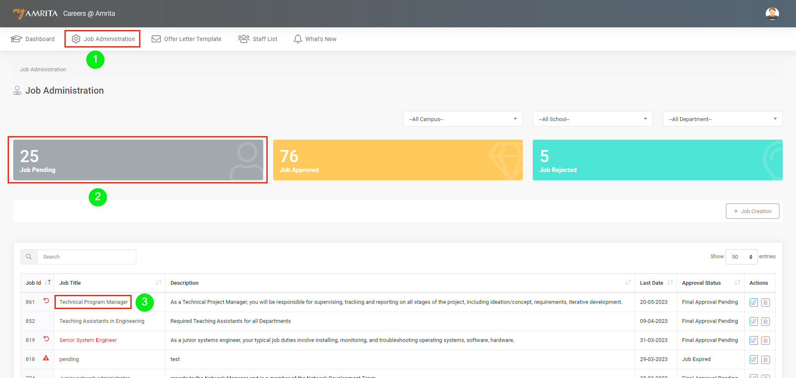
Task: Go to the Staff List page
Action: 258,39
